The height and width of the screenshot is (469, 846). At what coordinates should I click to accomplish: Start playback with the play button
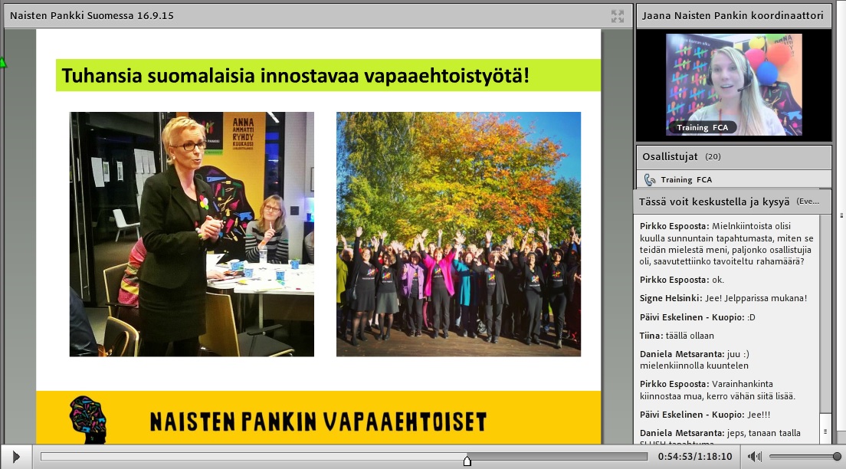[x=15, y=458]
